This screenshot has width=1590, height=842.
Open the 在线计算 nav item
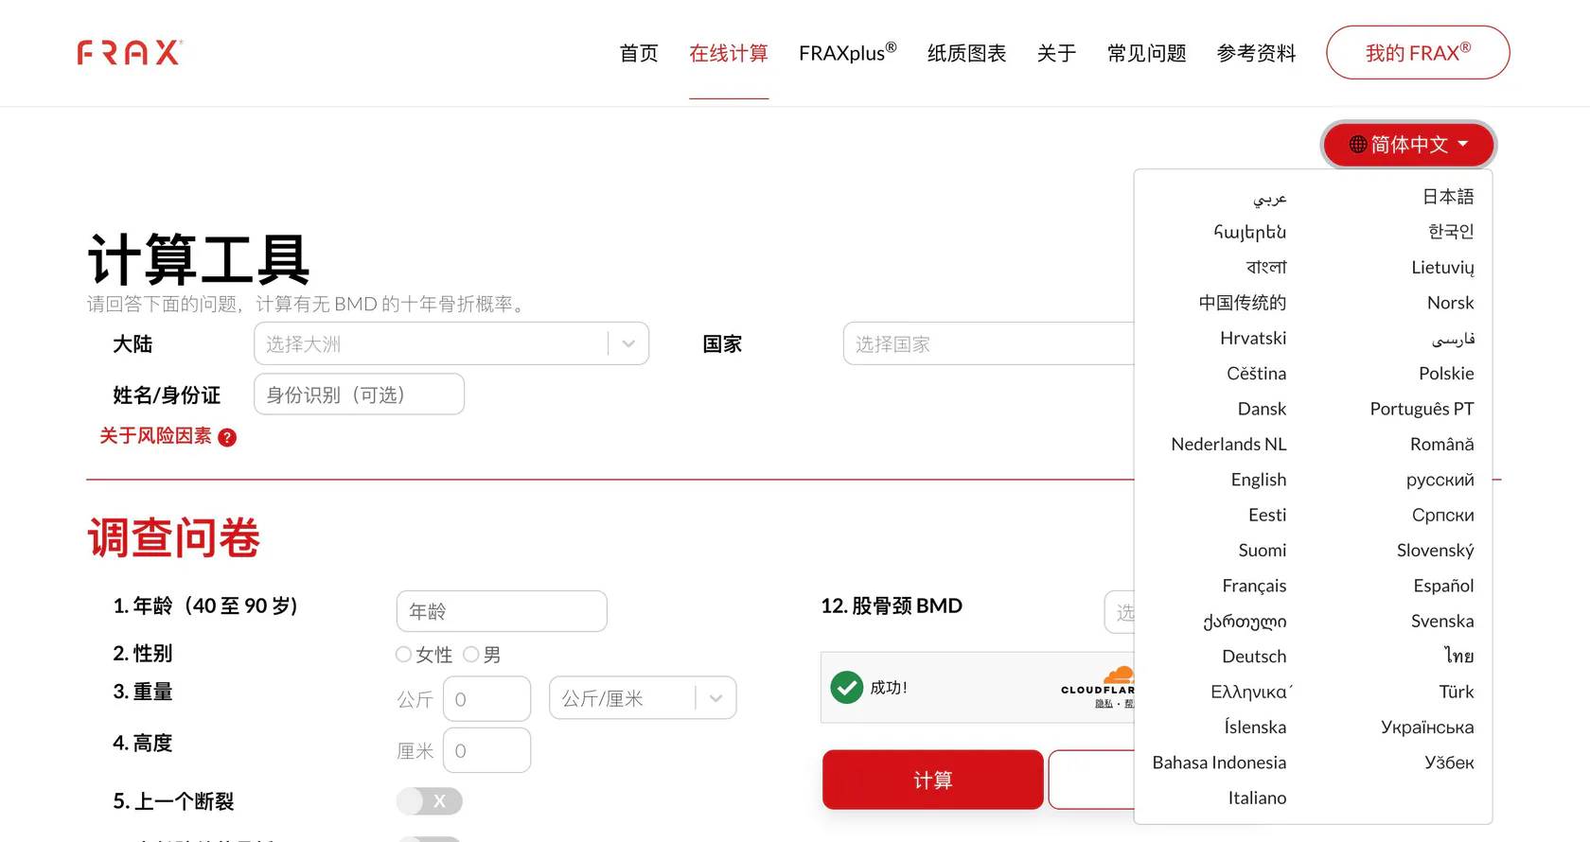(x=729, y=53)
